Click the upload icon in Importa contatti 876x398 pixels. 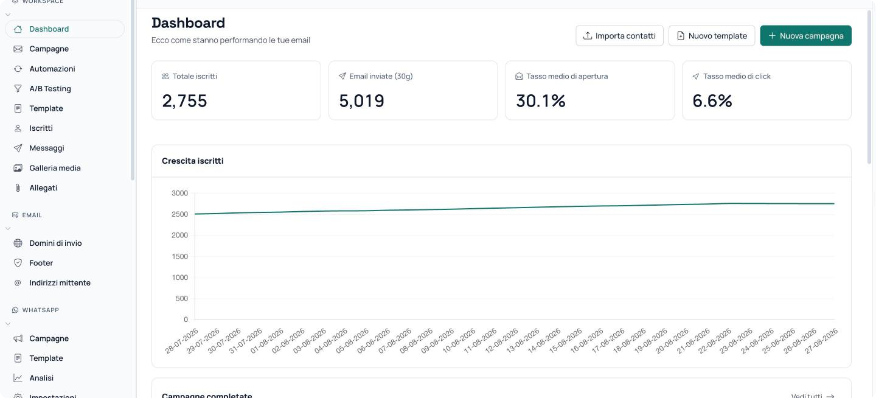click(588, 36)
